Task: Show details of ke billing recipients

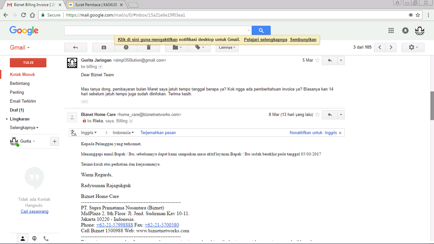Action: click(x=100, y=67)
